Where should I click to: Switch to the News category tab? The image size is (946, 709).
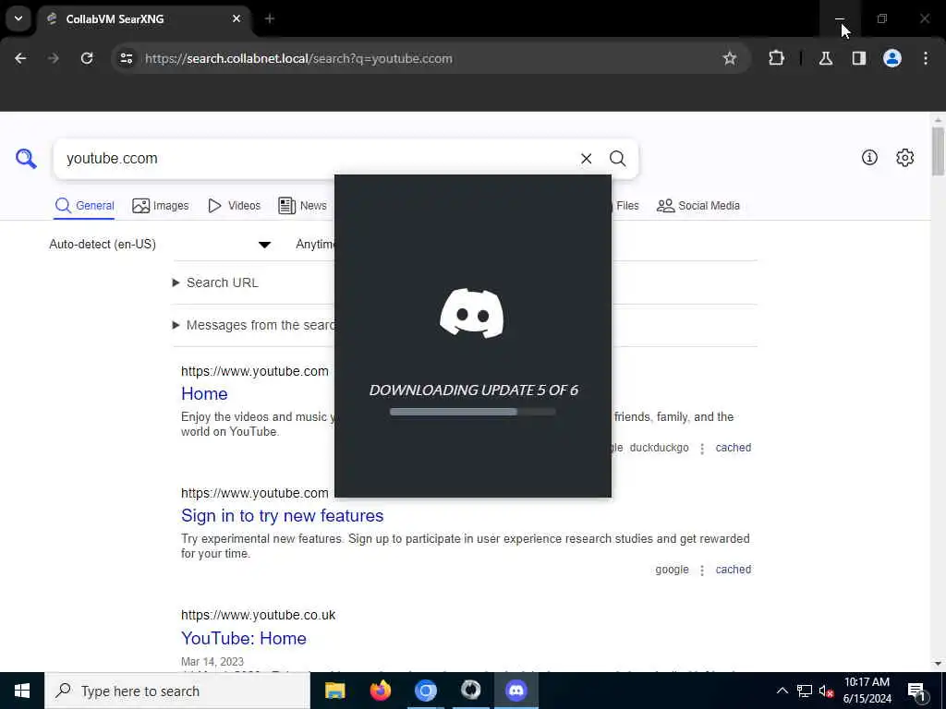[302, 206]
